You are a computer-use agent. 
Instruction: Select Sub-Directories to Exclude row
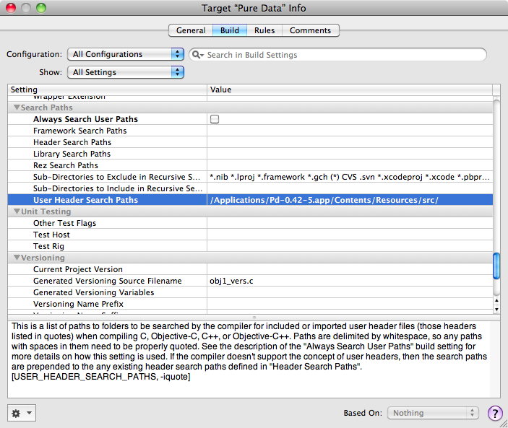(250, 177)
